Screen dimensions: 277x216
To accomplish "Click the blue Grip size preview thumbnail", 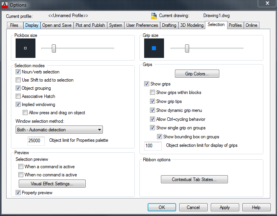I will point(154,48).
